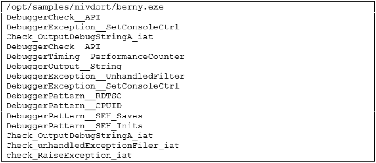
Task: Select the DebuggerPattern__SEH_Saves line
Action: 74,116
